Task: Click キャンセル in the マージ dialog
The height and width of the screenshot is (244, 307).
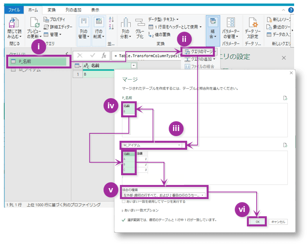Action: click(278, 222)
